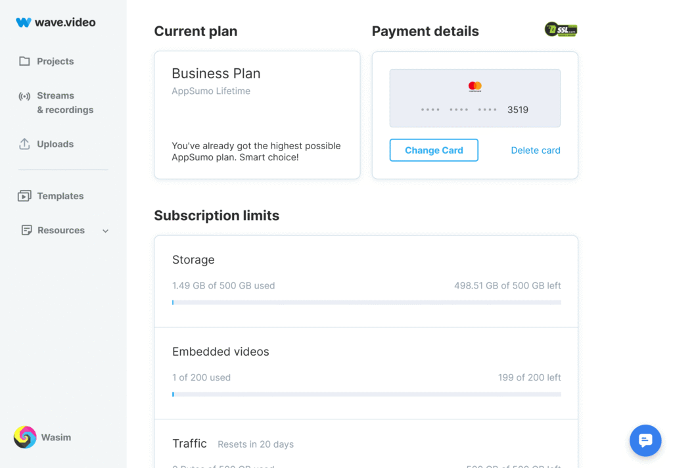Open Projects from the sidebar
This screenshot has height=468, width=673.
tap(56, 61)
